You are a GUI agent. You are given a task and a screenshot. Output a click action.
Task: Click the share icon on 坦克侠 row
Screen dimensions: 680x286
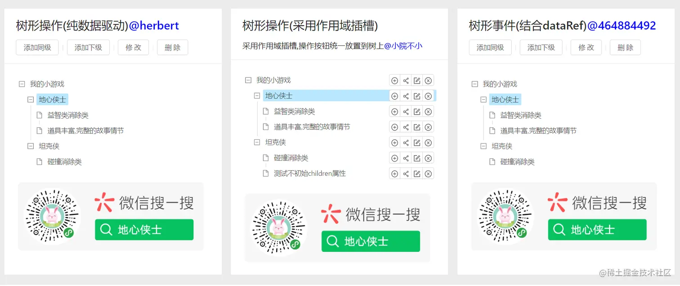[406, 143]
